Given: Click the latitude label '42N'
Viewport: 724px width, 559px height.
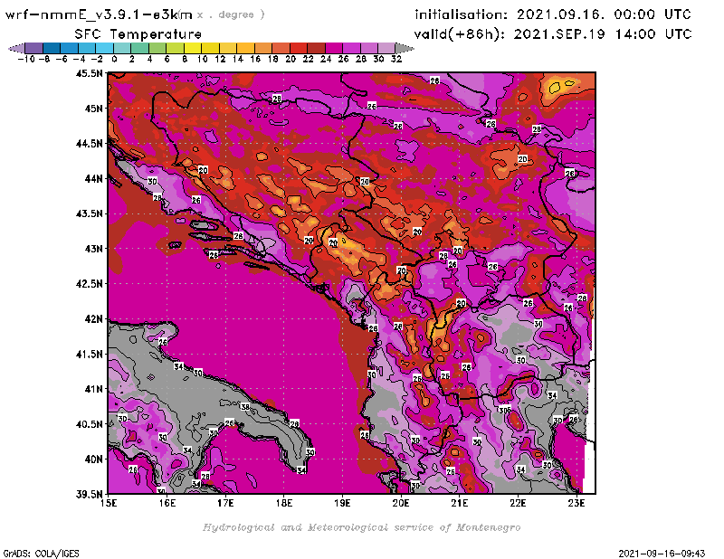Looking at the screenshot, I should pos(93,318).
